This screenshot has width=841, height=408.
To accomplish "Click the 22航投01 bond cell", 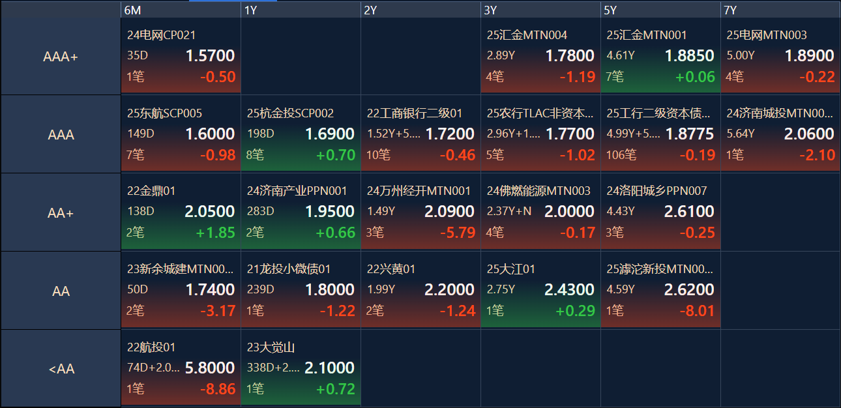I will tap(181, 368).
